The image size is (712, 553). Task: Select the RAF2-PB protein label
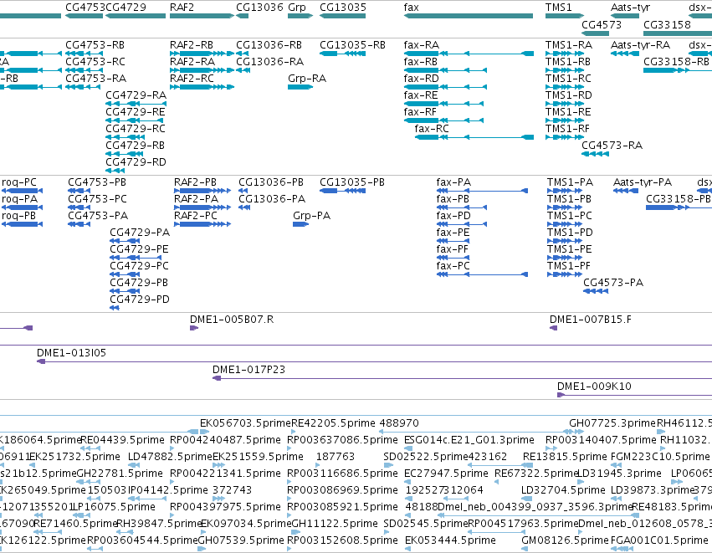pyautogui.click(x=195, y=182)
